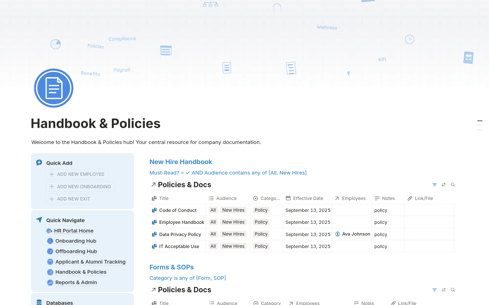The width and height of the screenshot is (489, 305).
Task: Open Reports & Admin page
Action: 76,282
